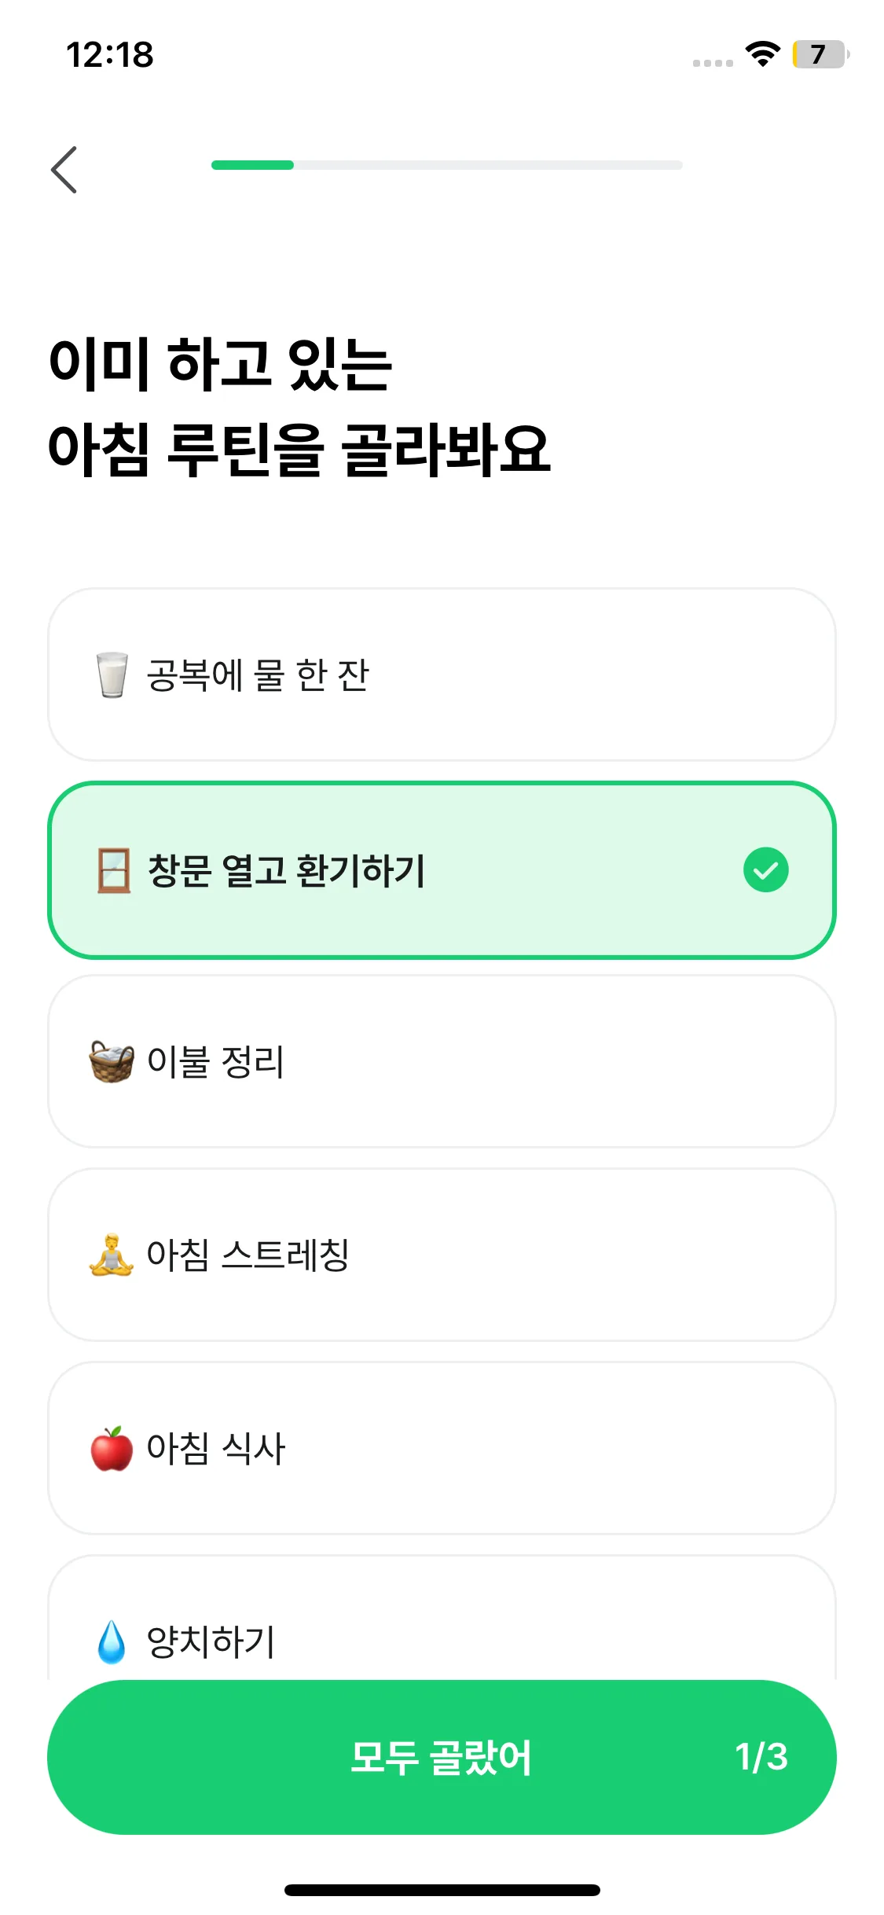Viewport: 884px width, 1915px height.
Task: Tap the home indicator bar
Action: click(x=442, y=1890)
